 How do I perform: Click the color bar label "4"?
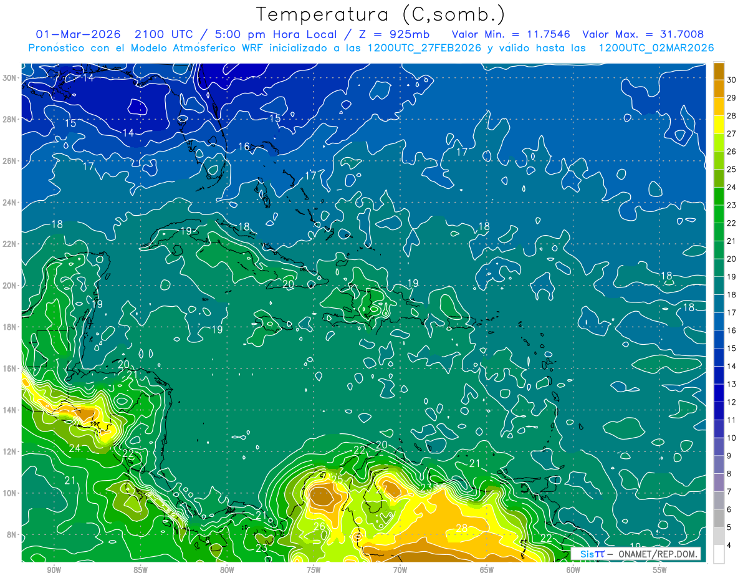pyautogui.click(x=729, y=546)
